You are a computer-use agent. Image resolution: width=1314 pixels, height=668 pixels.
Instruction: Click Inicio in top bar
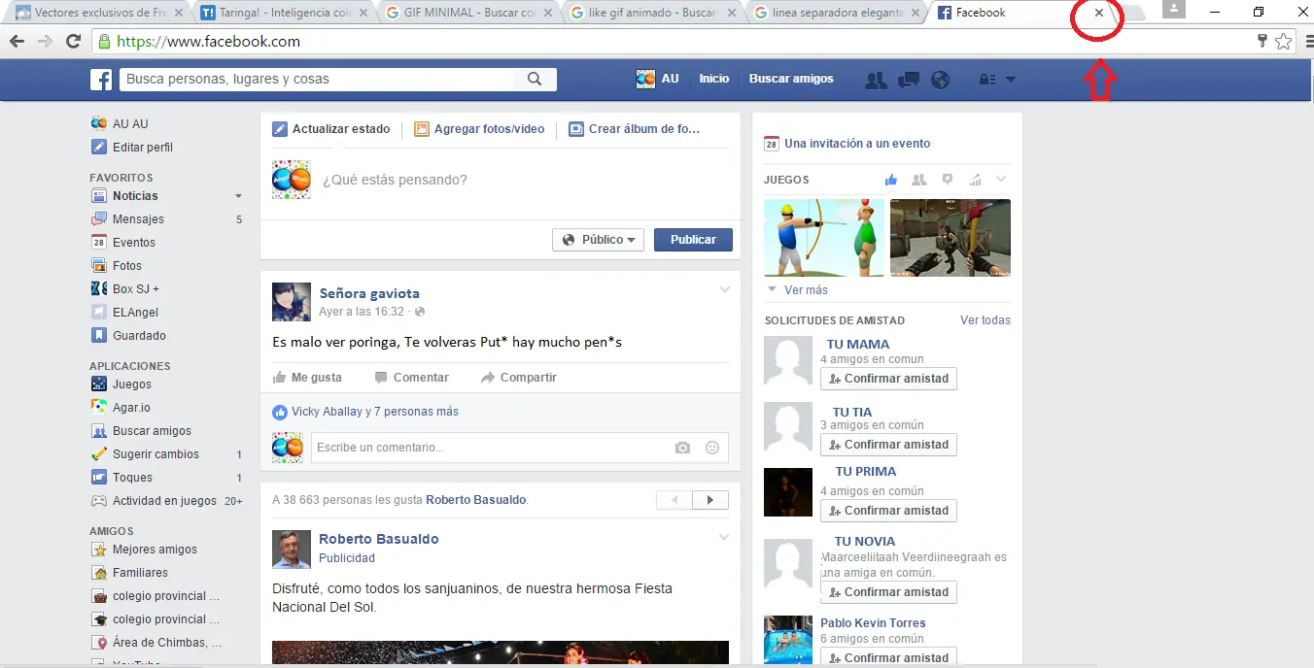tap(714, 80)
